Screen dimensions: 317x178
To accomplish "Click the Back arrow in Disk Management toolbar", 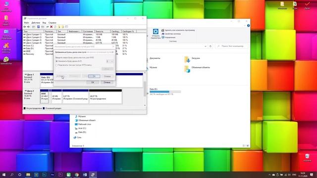I will point(25,27).
